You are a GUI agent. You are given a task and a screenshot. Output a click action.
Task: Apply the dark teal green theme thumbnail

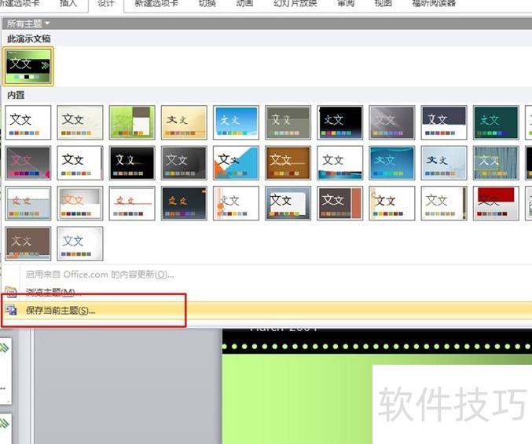coord(496,122)
